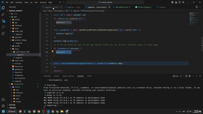Open the File menu
This screenshot has height=114, width=203.
[7, 2]
